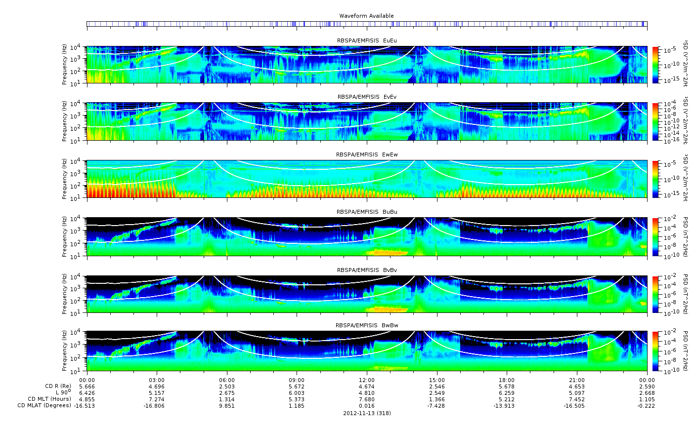Click the CD R value "2.503"
Image resolution: width=696 pixels, height=424 pixels.
pos(227,386)
